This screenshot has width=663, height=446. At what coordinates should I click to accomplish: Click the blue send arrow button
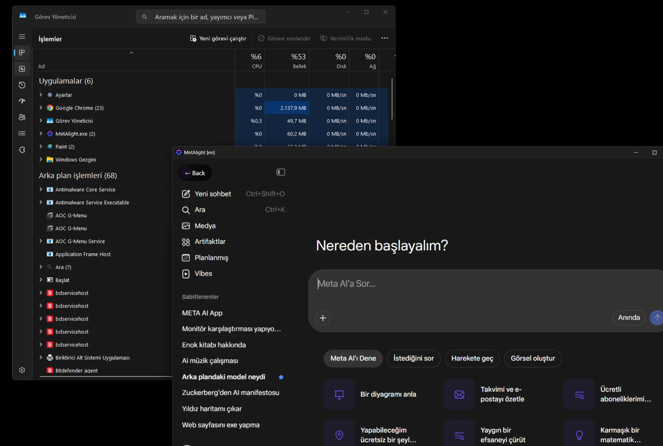(657, 318)
